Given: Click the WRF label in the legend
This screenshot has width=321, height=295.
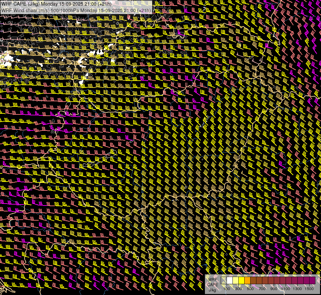Looking at the screenshot, I should [213, 280].
